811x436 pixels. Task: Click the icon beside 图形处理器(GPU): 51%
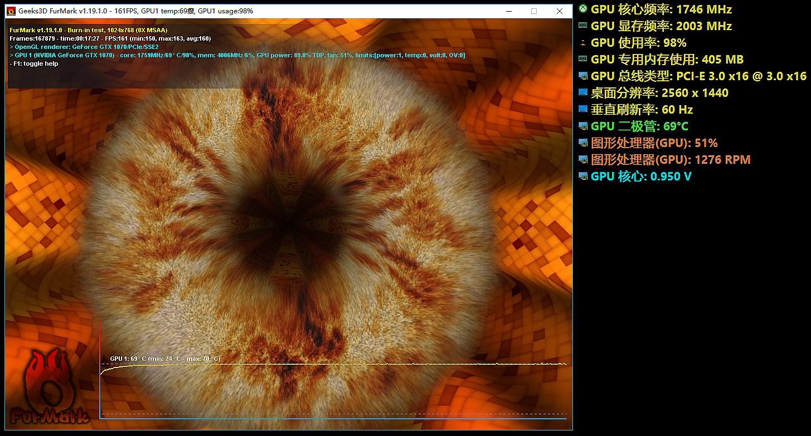point(583,143)
